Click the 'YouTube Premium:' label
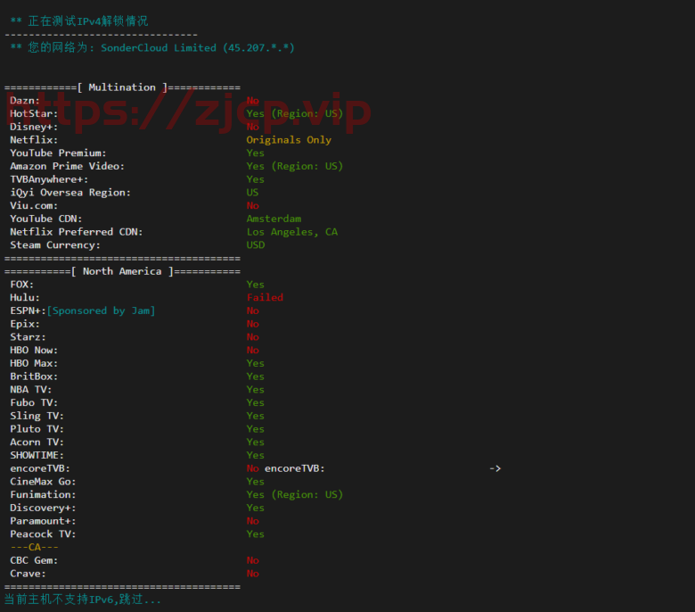The height and width of the screenshot is (612, 695). coord(58,153)
